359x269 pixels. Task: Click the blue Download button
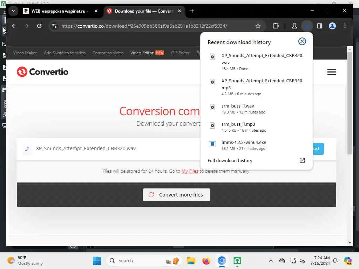coord(318,149)
